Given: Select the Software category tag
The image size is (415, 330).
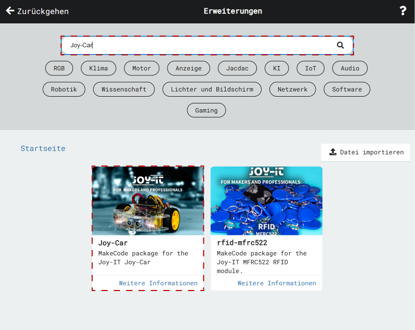Looking at the screenshot, I should coord(347,89).
